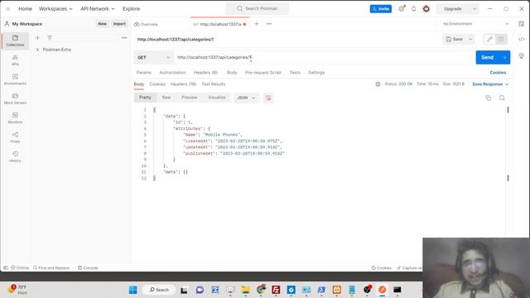Expand the Postman Echo collection
The height and width of the screenshot is (298, 530).
[x=37, y=50]
